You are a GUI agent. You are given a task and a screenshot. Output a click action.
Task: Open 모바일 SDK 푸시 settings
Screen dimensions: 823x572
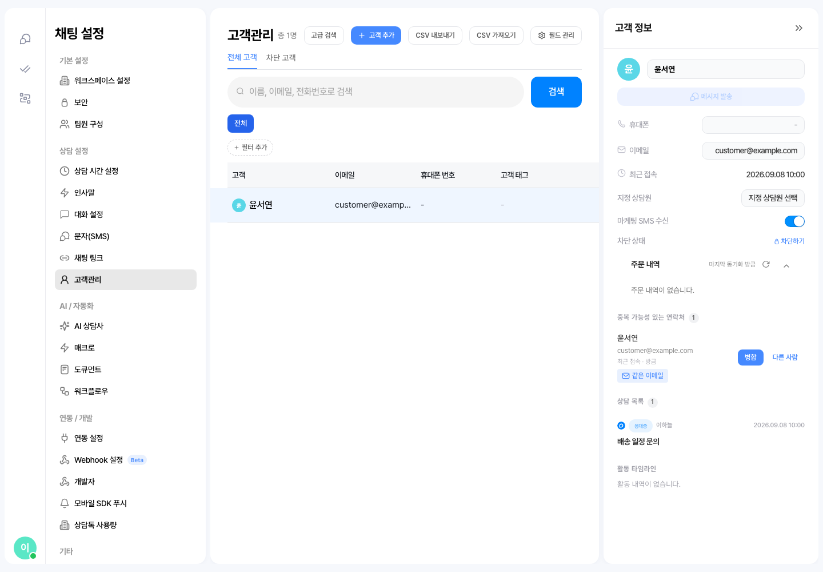point(126,503)
